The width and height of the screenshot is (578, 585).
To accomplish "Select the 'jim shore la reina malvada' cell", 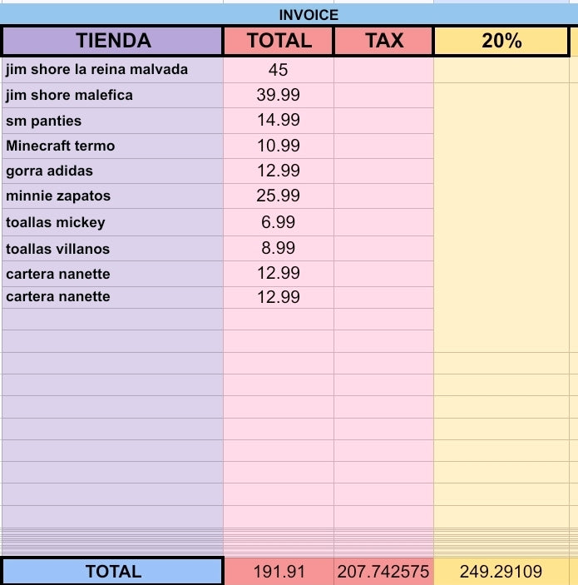I will 113,70.
